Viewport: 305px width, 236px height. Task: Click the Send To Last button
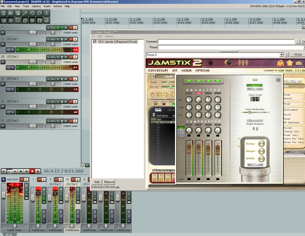pyautogui.click(x=255, y=164)
